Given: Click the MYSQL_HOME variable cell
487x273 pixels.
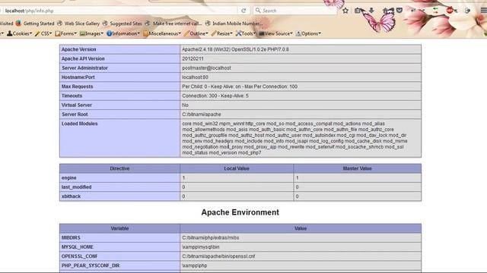Looking at the screenshot, I should tap(119, 247).
